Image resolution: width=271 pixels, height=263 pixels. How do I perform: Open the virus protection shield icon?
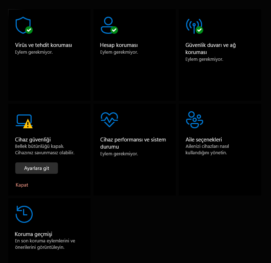pos(24,25)
